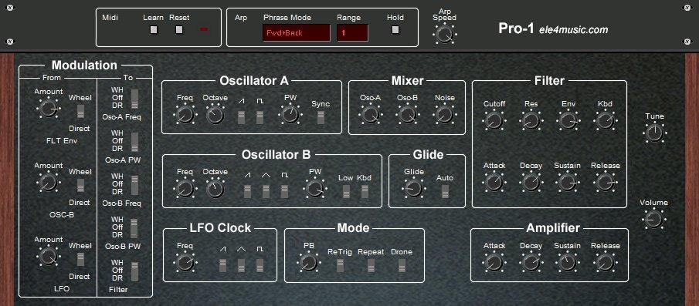699x306 pixels.
Task: Click the Amplifier Decay knob
Action: (531, 262)
